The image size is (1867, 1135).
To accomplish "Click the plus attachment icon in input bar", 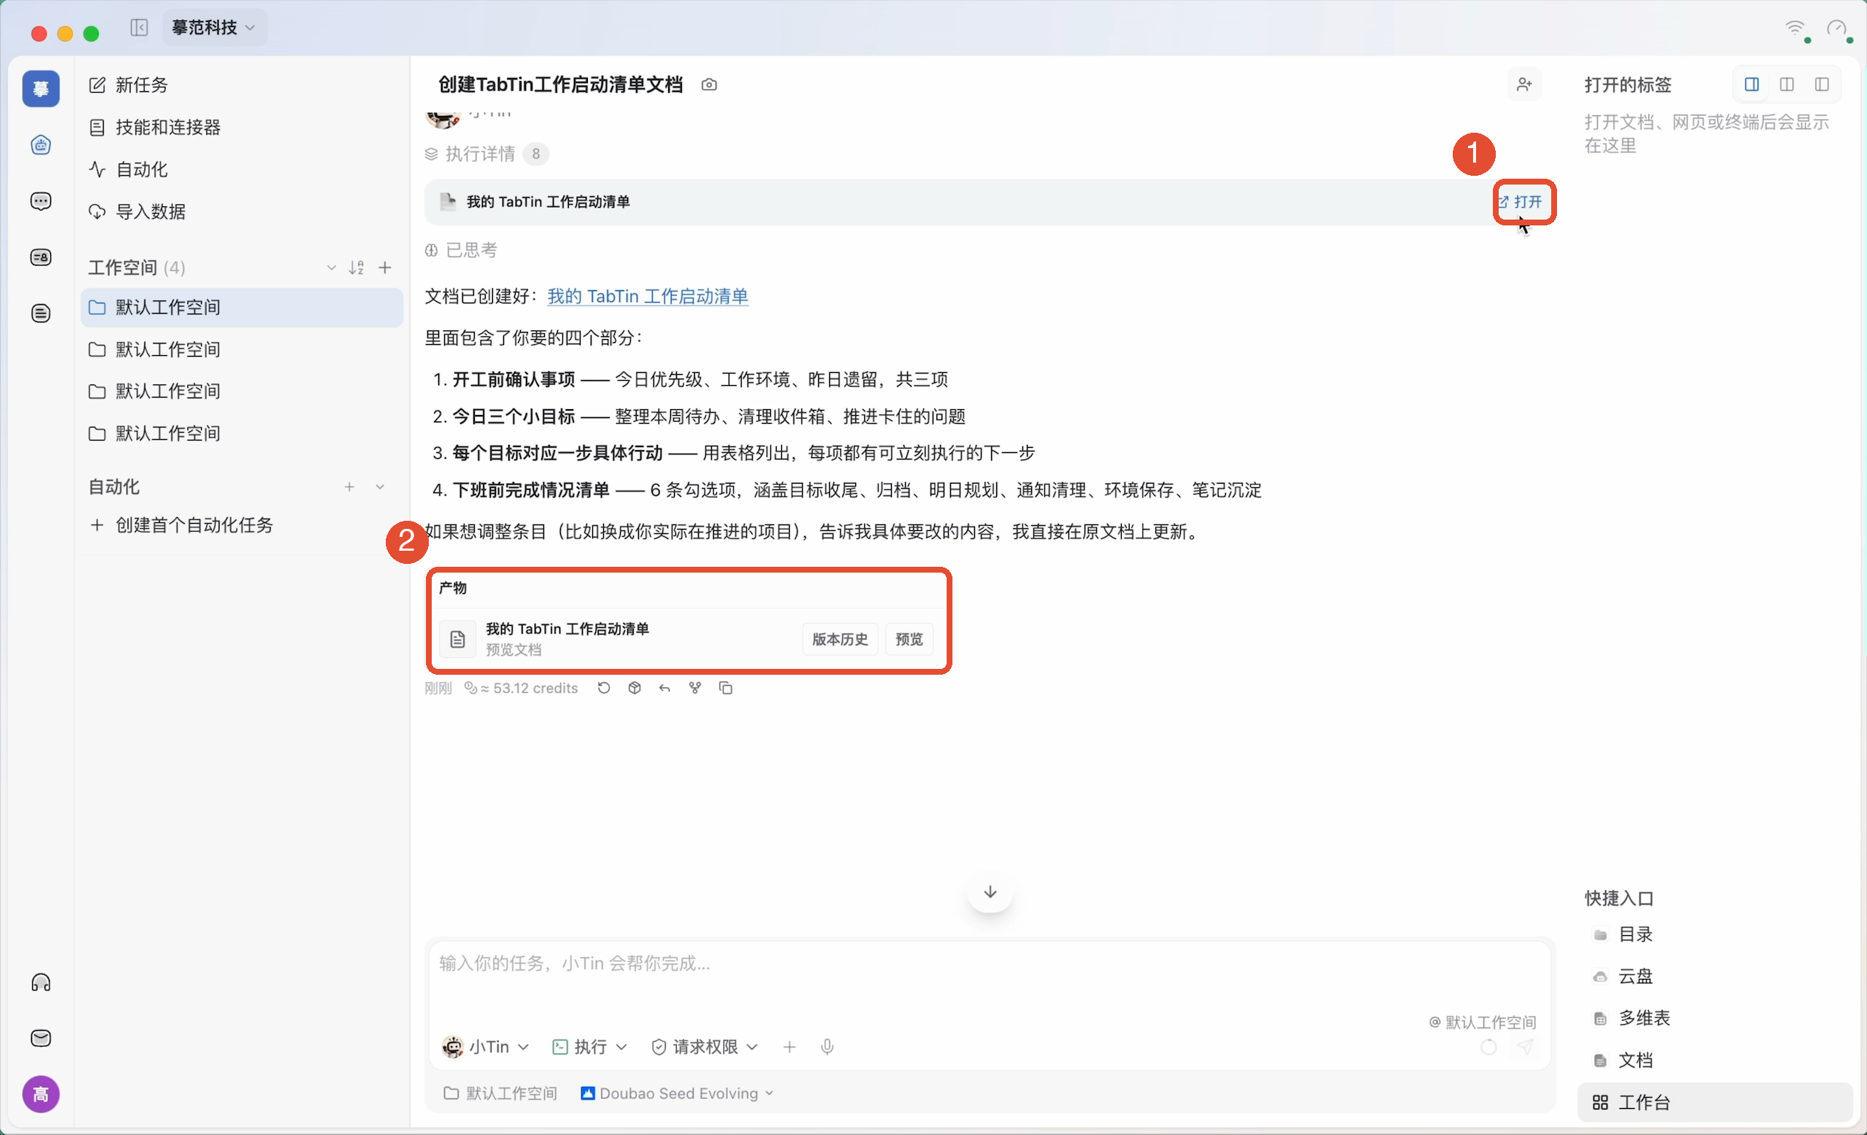I will click(790, 1047).
